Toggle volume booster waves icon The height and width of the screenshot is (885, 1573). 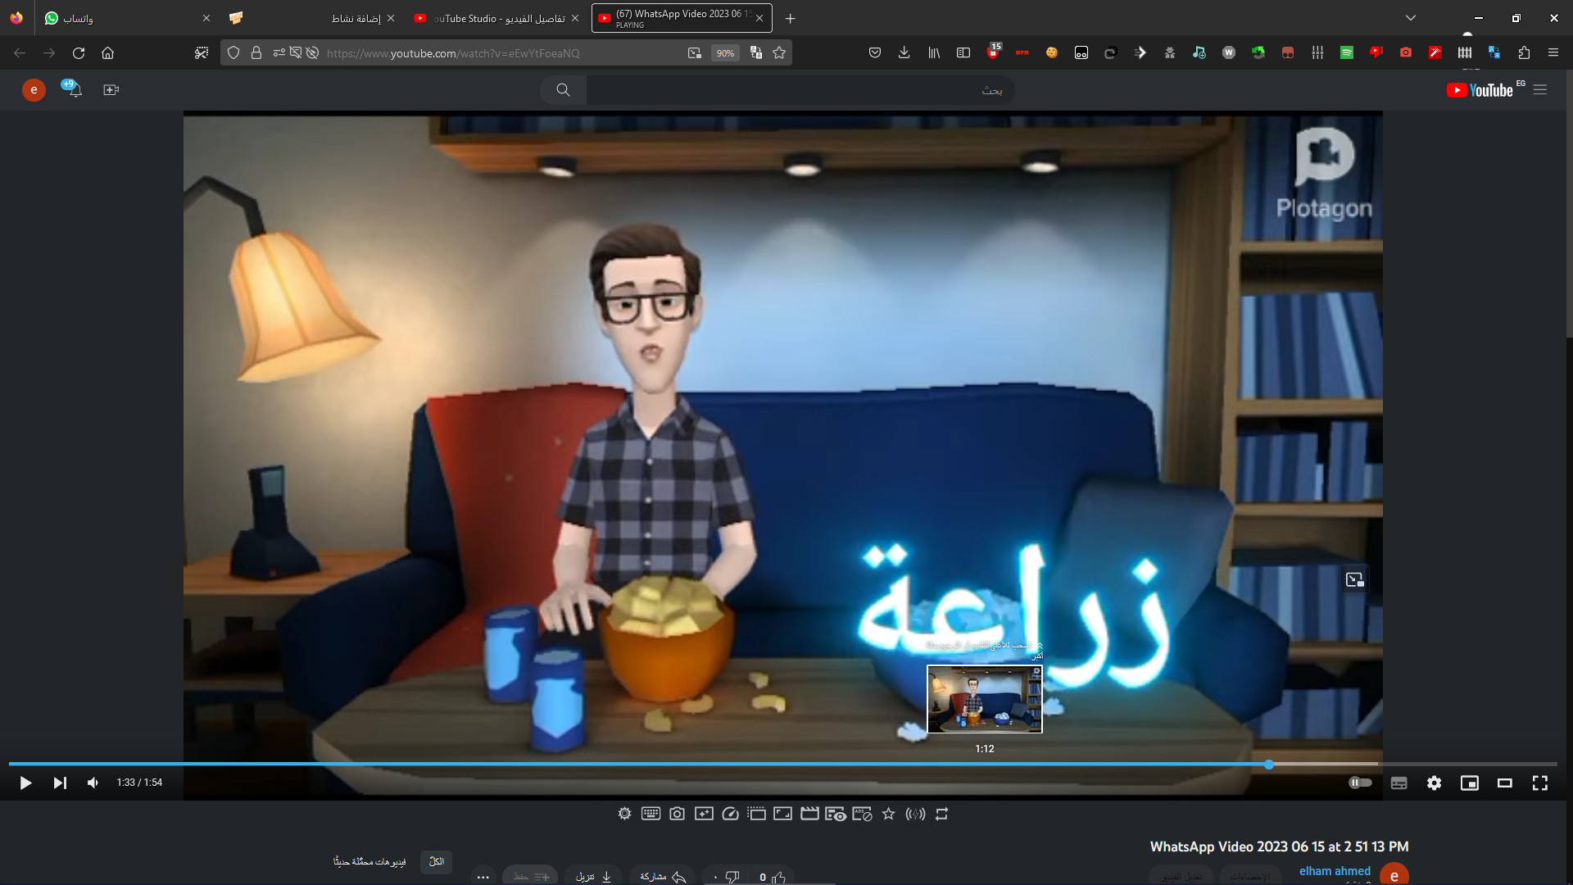click(915, 814)
